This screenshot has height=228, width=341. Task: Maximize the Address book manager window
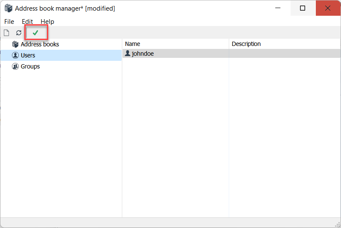tap(303, 8)
